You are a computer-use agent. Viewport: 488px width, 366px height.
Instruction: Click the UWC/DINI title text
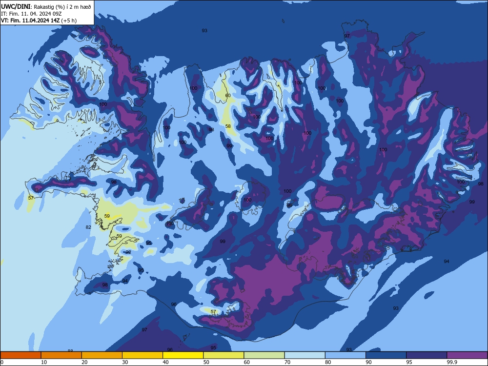(16, 6)
